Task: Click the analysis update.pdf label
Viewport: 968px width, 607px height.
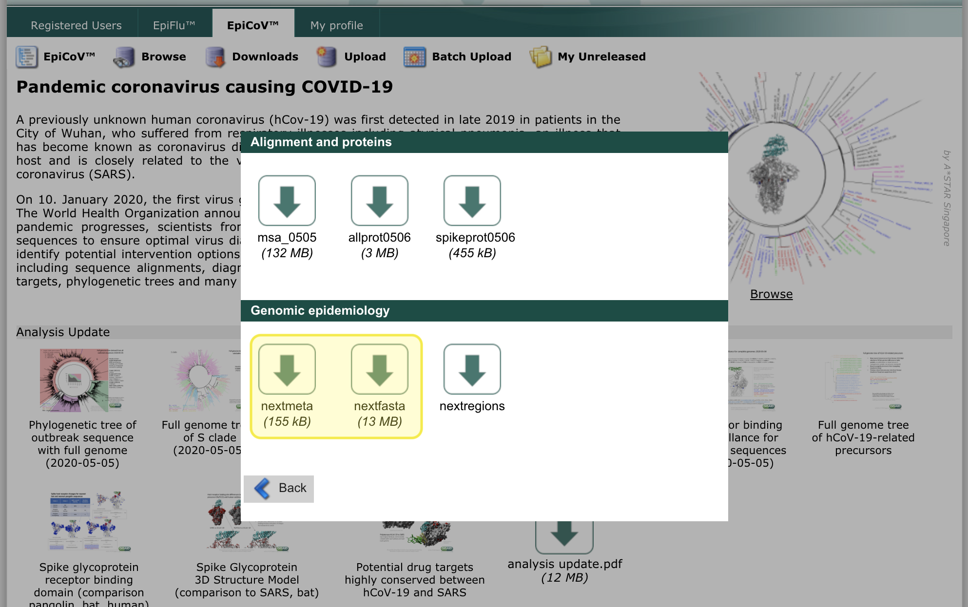Action: 564,564
